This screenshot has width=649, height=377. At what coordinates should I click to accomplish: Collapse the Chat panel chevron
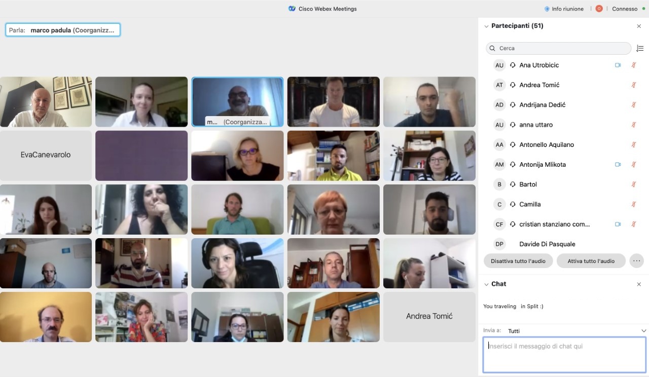click(x=486, y=284)
